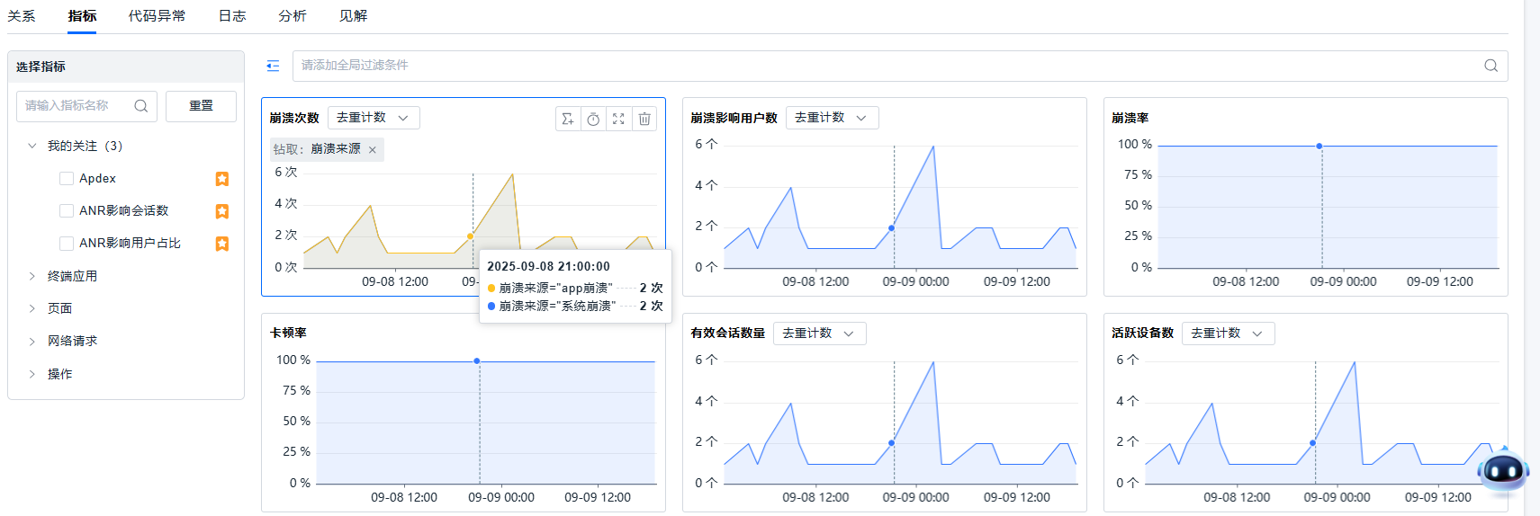Collapse the 我的关注 (3) group
This screenshot has height=516, width=1540.
click(x=32, y=146)
